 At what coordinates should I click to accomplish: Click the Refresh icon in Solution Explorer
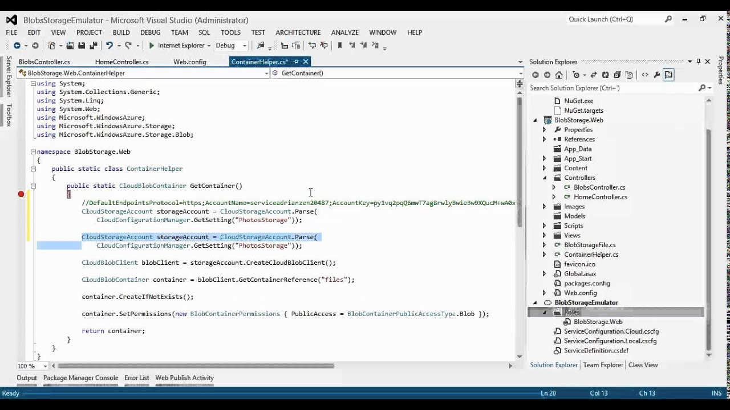pos(605,75)
